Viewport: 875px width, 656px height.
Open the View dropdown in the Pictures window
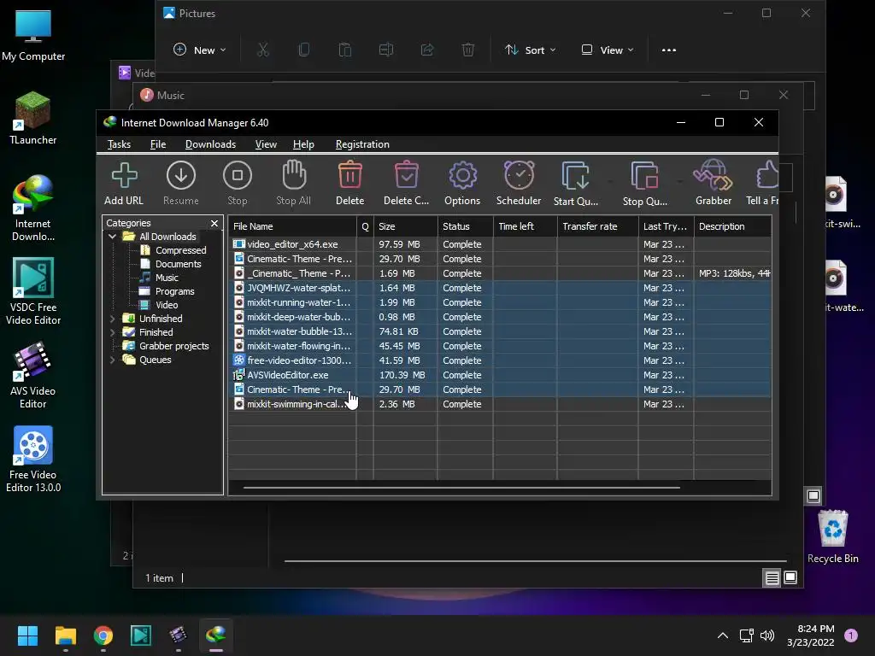point(608,50)
